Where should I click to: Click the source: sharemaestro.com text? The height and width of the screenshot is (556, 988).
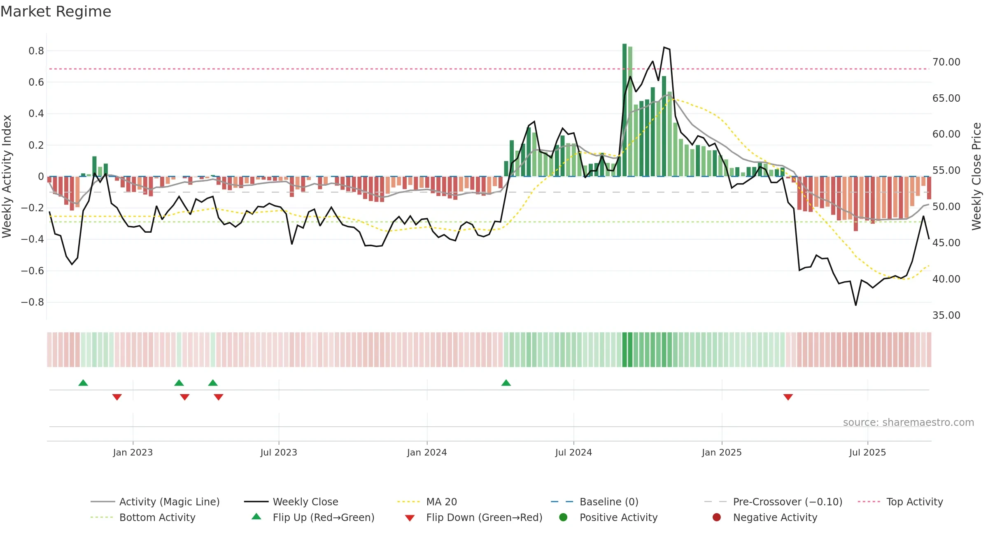click(909, 423)
